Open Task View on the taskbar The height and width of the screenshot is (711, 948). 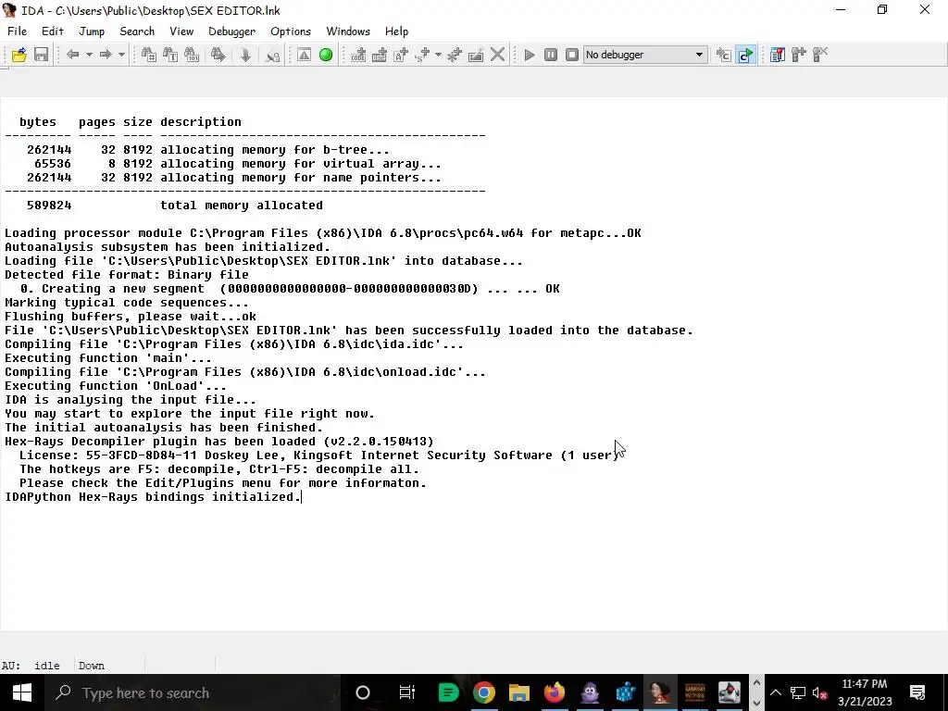click(x=407, y=692)
